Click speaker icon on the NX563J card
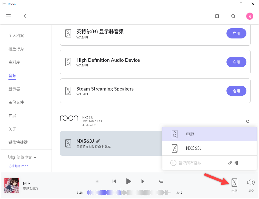 click(68, 143)
